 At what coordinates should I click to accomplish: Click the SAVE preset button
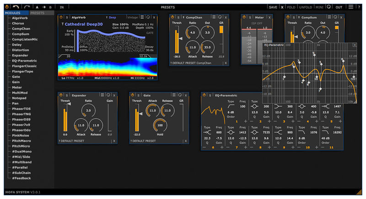273,7
